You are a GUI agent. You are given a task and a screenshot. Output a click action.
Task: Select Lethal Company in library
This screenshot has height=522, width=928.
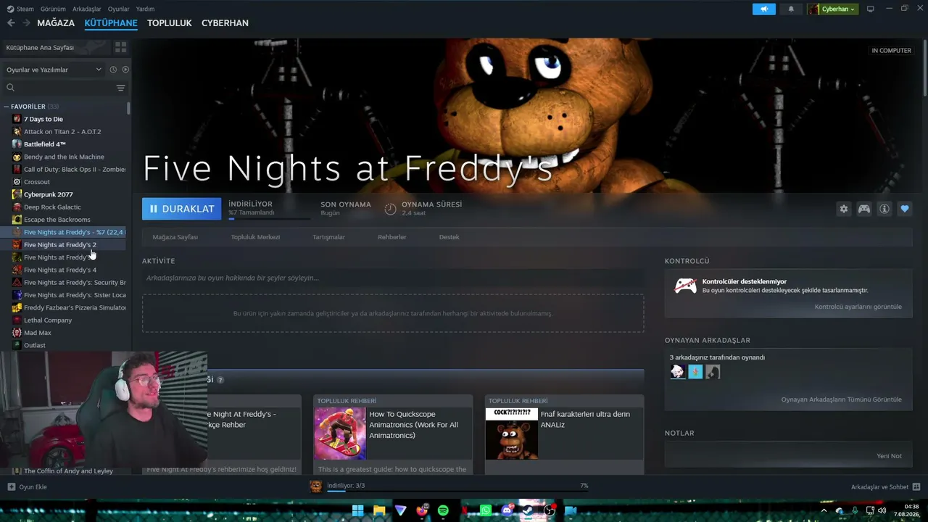[x=48, y=320]
